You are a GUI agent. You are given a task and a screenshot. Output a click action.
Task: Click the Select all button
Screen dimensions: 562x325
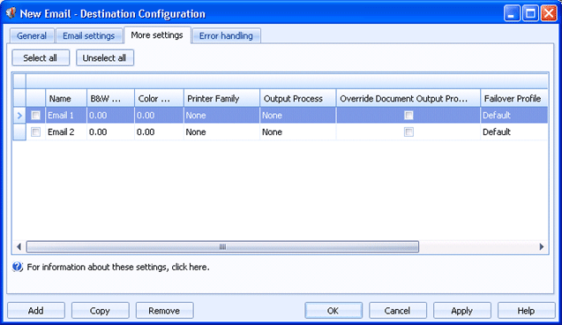(x=41, y=57)
